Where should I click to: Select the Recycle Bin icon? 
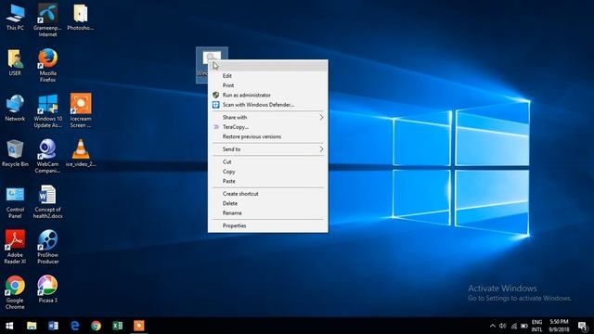tap(15, 154)
